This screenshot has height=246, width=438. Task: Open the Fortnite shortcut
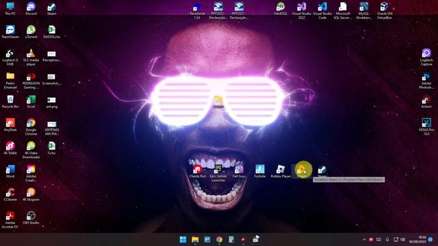[260, 171]
